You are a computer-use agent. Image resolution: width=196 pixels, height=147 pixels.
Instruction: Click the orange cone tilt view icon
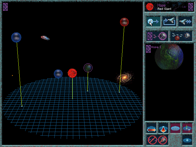click(x=163, y=128)
